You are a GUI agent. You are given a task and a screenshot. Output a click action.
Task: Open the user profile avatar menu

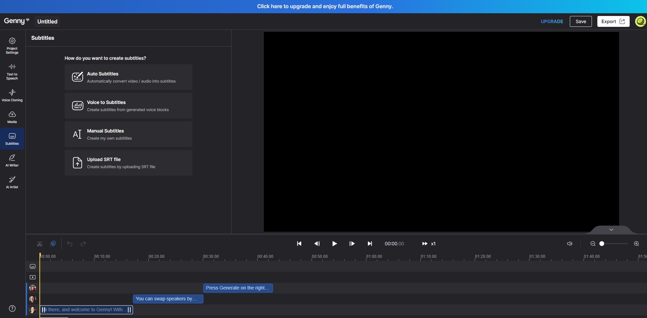click(640, 21)
